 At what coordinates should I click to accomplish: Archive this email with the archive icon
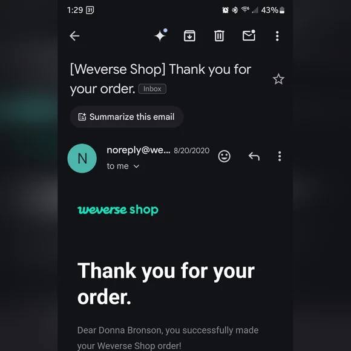[189, 36]
